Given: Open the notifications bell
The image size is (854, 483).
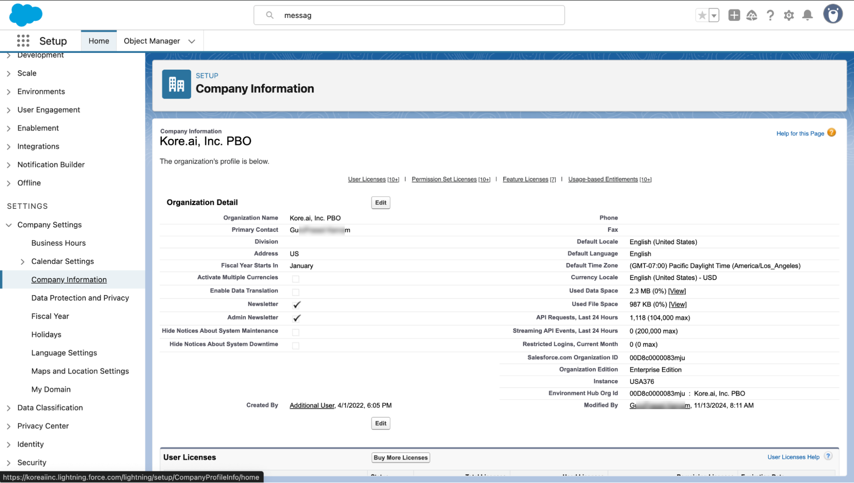Looking at the screenshot, I should pos(807,15).
